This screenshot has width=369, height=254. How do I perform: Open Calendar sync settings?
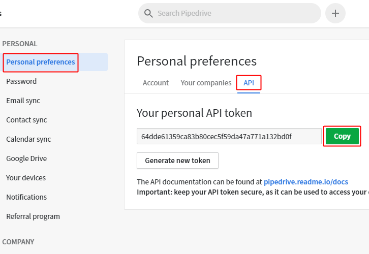28,139
